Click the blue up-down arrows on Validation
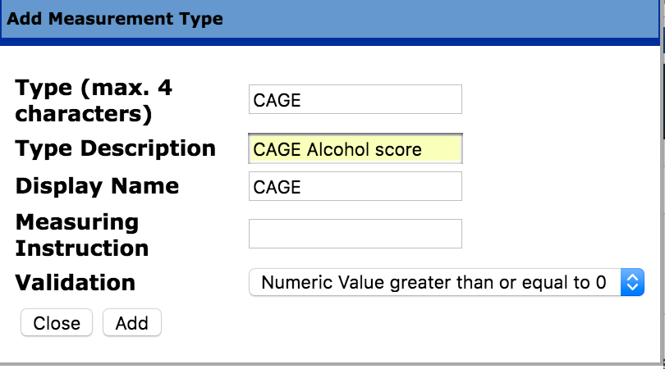This screenshot has height=369, width=665. (x=631, y=283)
